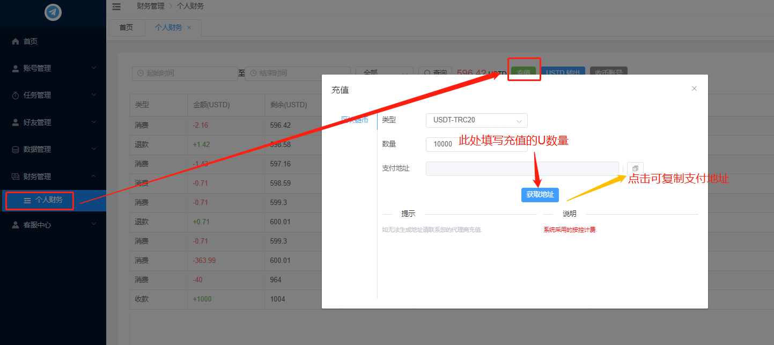Open the USDT-TRC20 type dropdown
Image resolution: width=774 pixels, height=345 pixels.
coord(476,120)
